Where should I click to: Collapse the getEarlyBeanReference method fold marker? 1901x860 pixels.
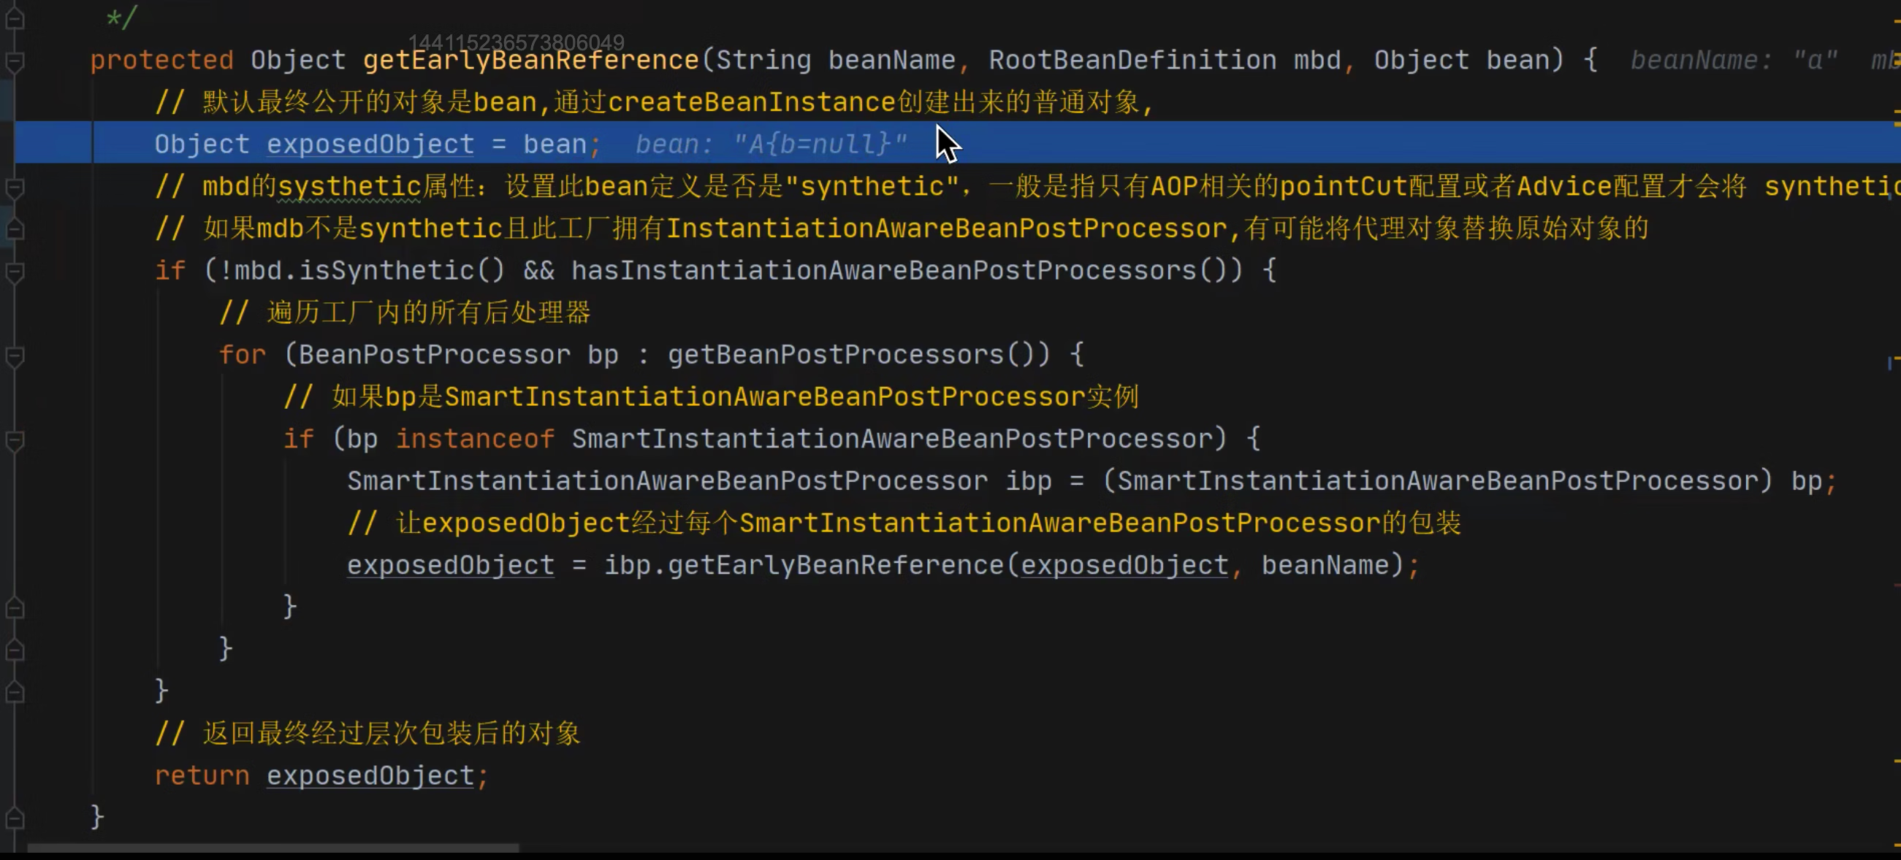pos(14,61)
